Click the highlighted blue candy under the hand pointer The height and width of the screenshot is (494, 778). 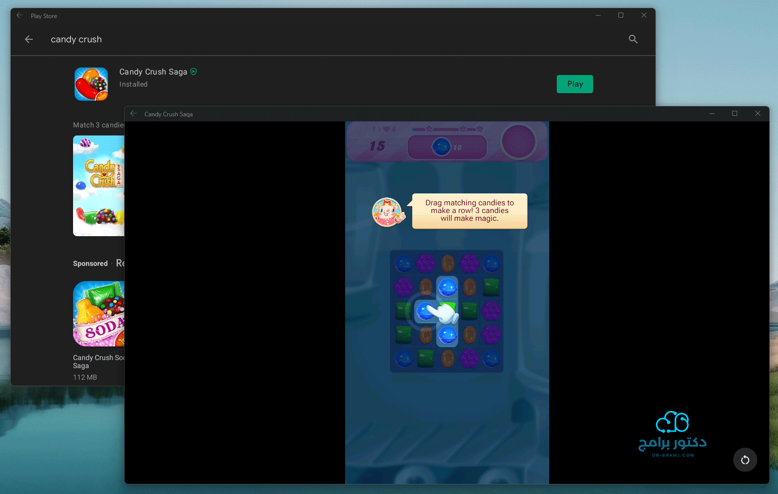coord(425,311)
